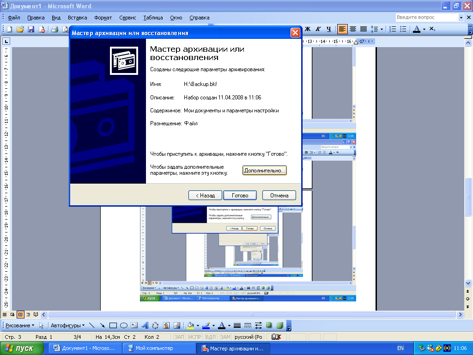Click the line spacing icon
This screenshot has width=473, height=355.
pyautogui.click(x=374, y=29)
